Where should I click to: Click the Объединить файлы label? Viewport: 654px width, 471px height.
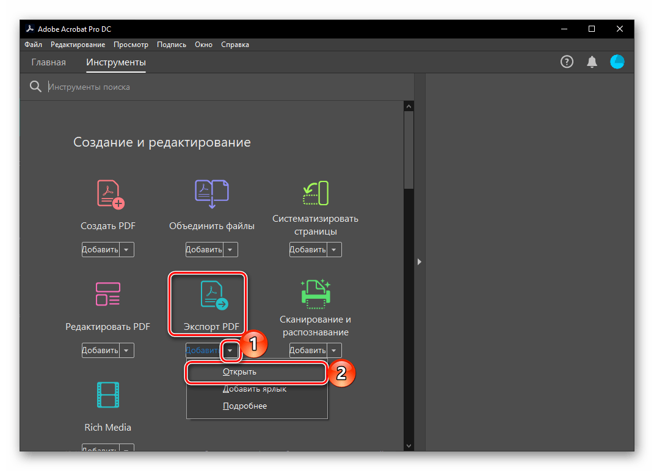point(211,225)
